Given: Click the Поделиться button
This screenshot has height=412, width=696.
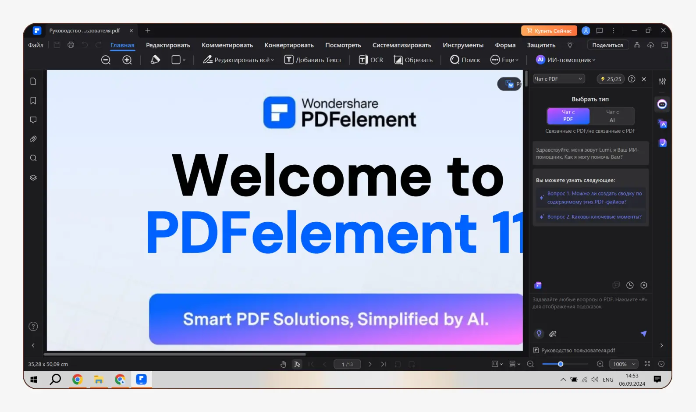Looking at the screenshot, I should pos(607,45).
